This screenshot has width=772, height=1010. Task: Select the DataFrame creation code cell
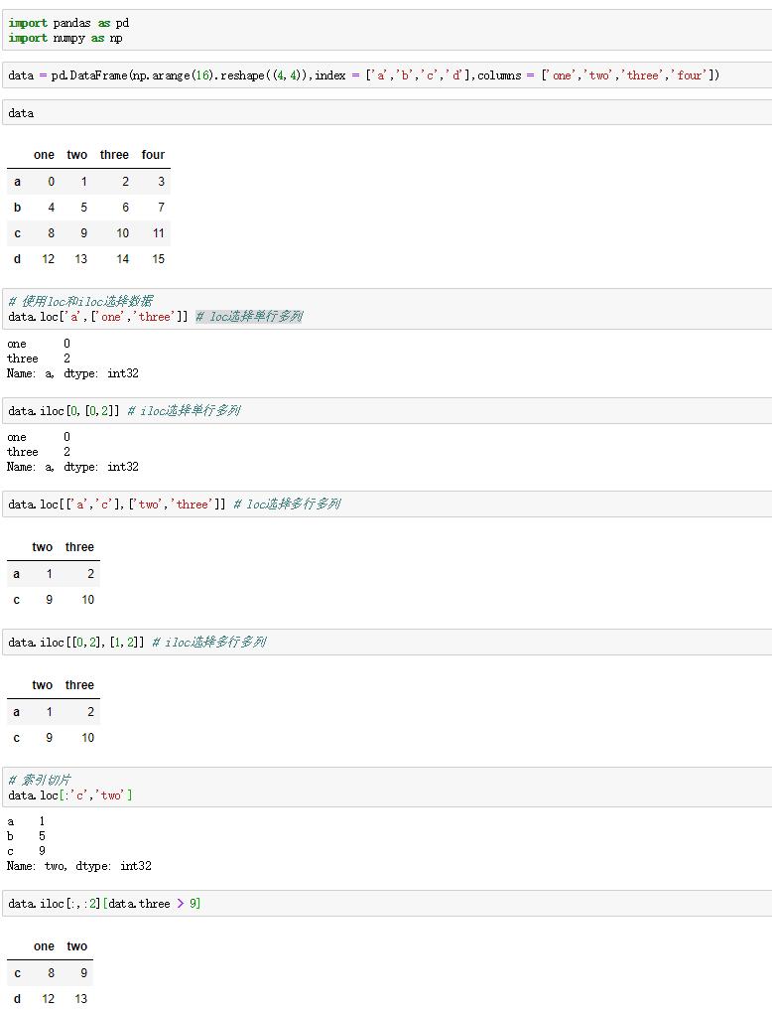(387, 75)
